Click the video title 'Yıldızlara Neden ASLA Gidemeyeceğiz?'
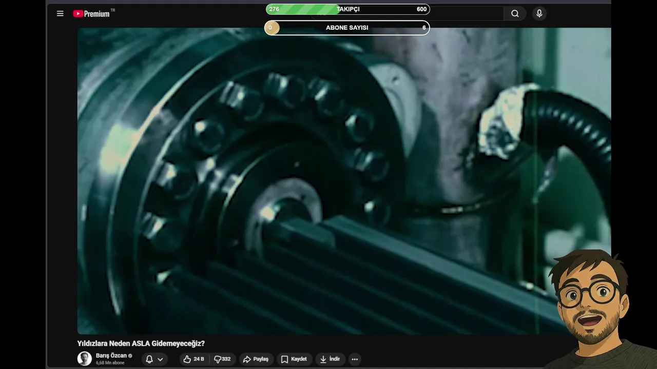 (141, 343)
